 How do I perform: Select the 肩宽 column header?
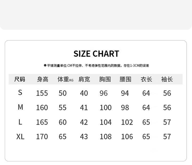[84, 79]
